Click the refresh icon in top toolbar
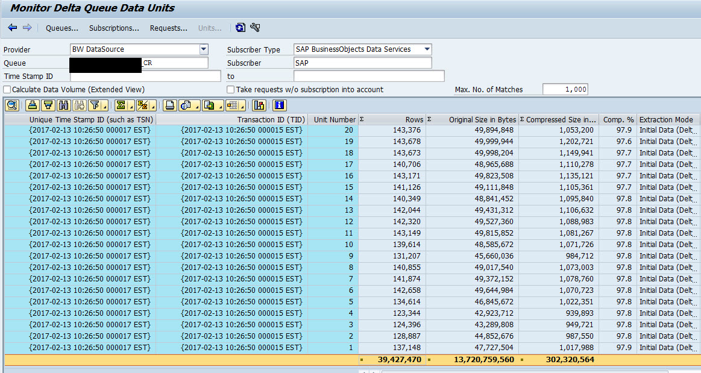The width and height of the screenshot is (701, 373). click(x=240, y=28)
